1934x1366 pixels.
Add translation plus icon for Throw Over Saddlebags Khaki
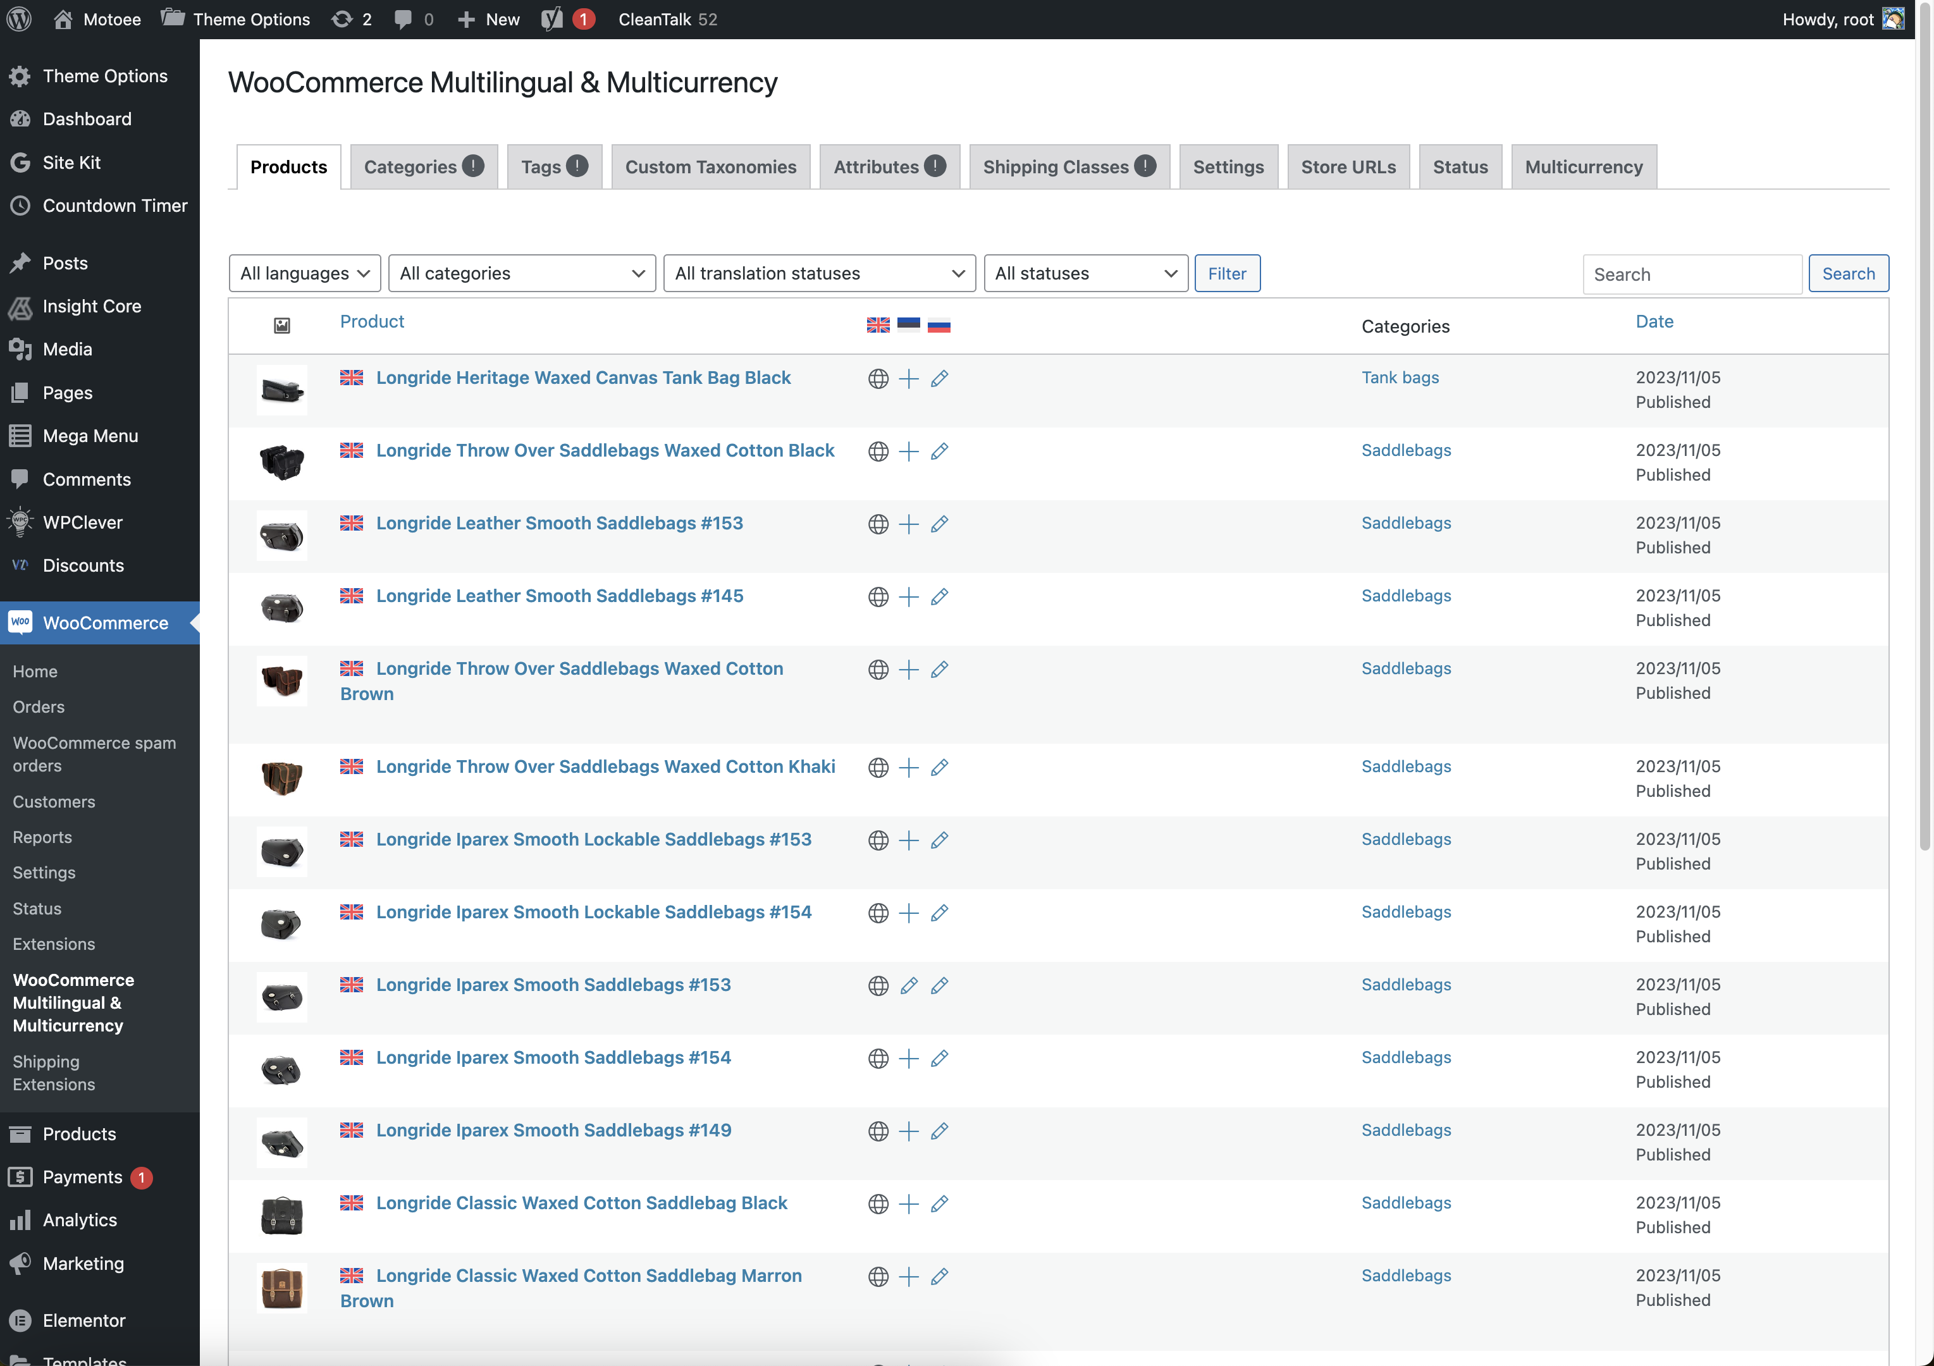(908, 767)
